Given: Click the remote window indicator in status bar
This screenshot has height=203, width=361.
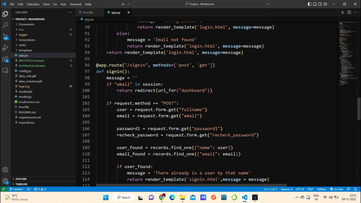Looking at the screenshot, I should coord(4,189).
